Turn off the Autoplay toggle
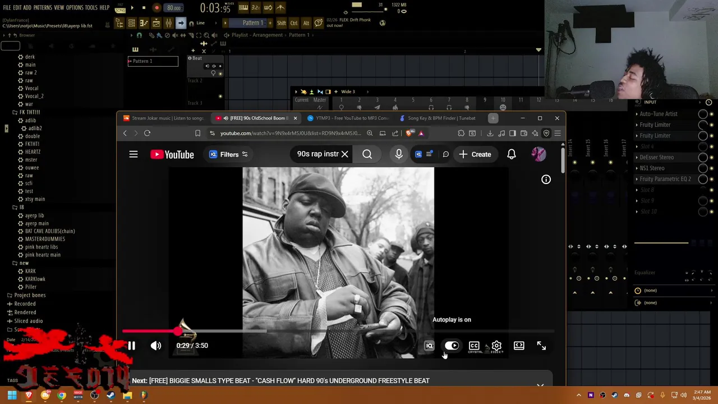Screen dimensions: 718x404 452,346
